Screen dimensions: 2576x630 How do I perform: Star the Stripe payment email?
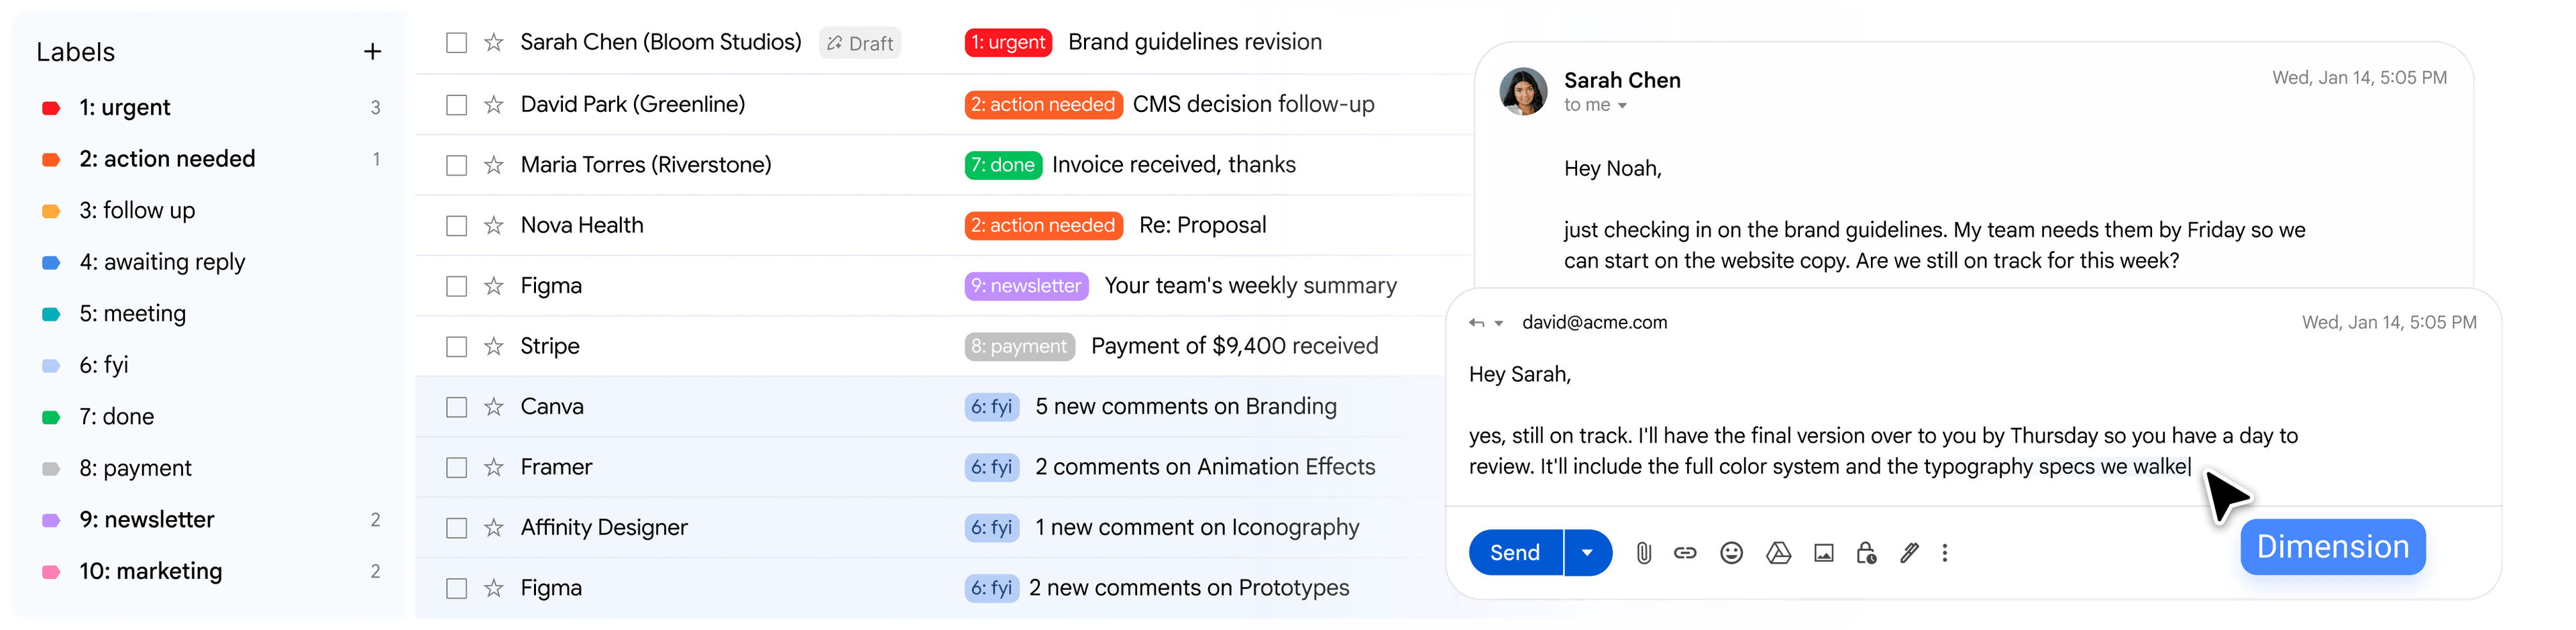pyautogui.click(x=494, y=347)
